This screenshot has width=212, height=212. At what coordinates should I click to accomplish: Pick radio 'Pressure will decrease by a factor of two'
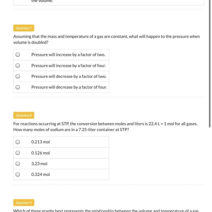[18, 76]
